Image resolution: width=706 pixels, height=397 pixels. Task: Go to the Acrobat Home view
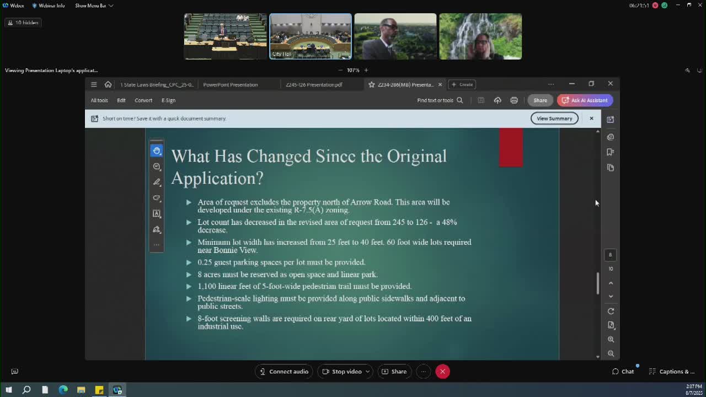(108, 84)
